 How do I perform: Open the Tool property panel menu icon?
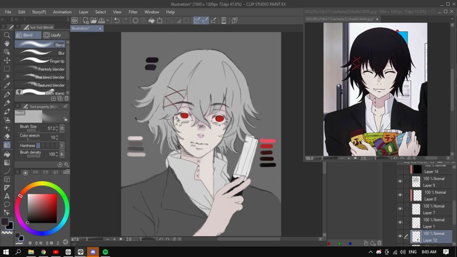point(17,106)
